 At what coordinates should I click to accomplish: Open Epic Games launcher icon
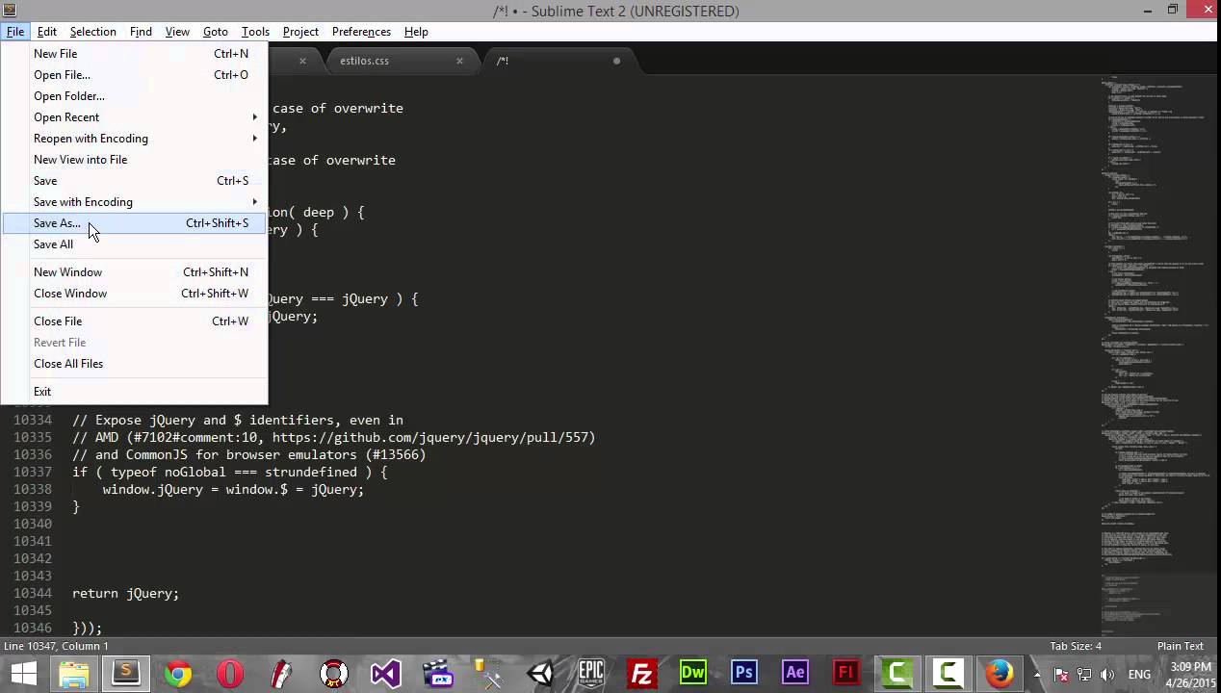(591, 673)
